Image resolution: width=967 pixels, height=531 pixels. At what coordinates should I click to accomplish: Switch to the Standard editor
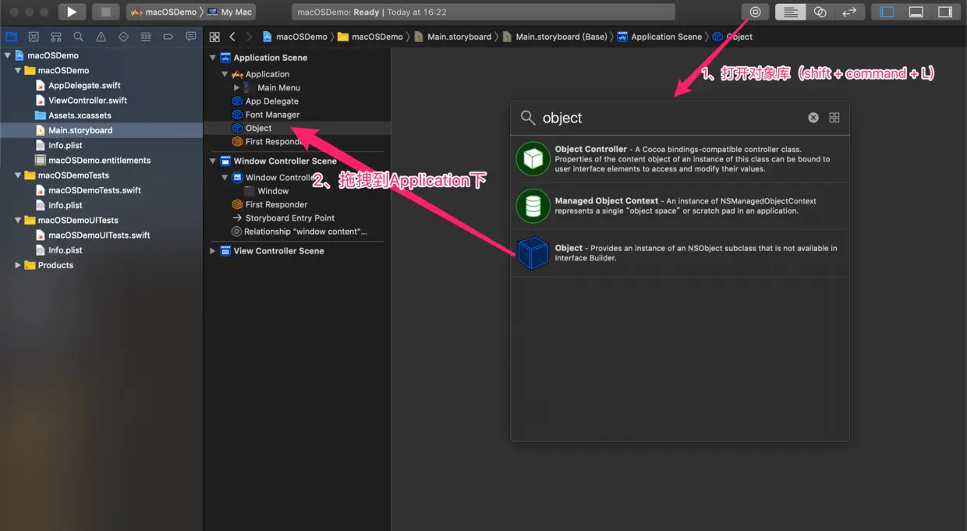[x=790, y=12]
